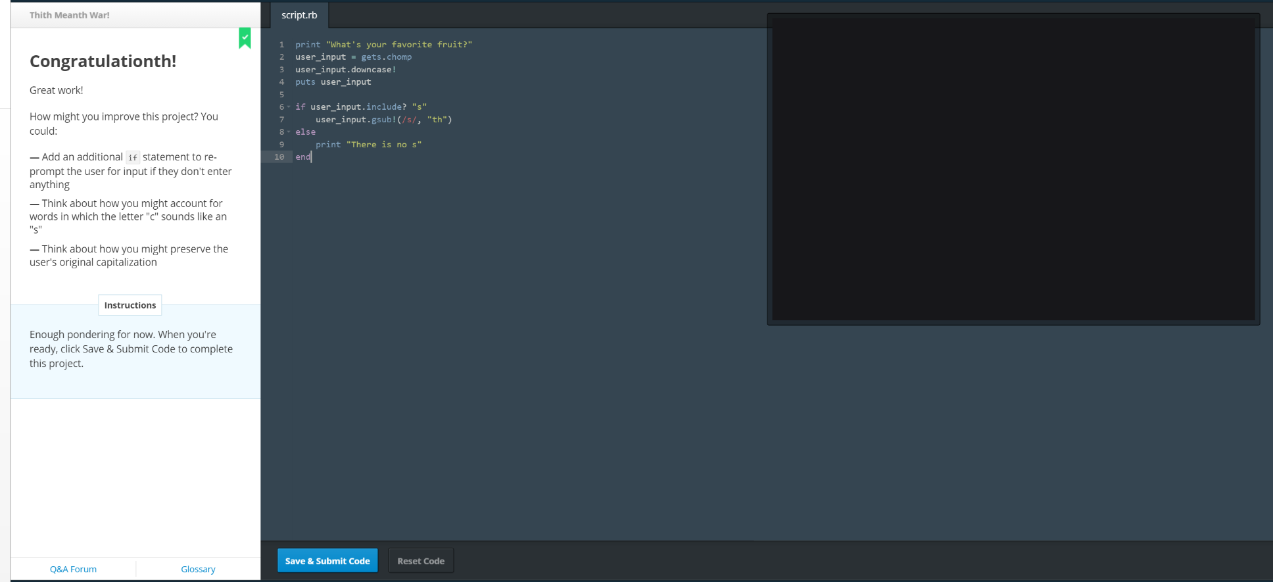Click the "There is no s" string
1273x582 pixels.
384,145
